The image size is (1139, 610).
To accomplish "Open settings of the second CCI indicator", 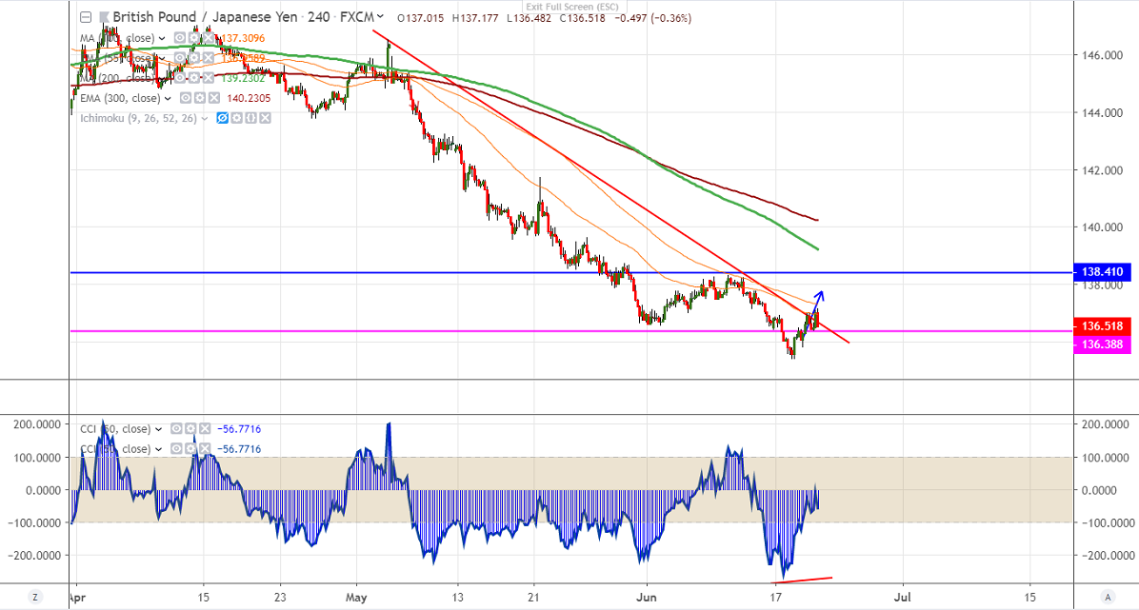I will tap(190, 449).
